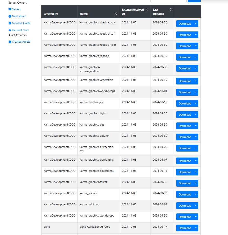Open the New server link
Screen dimensions: 228x235
[x=19, y=16]
